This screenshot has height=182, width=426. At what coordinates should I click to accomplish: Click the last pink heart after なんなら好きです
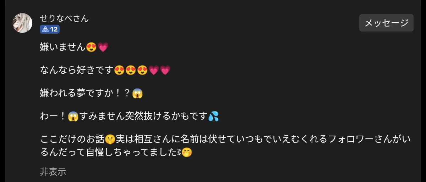165,70
